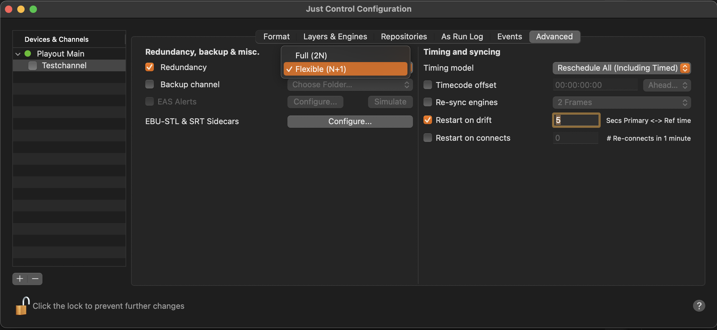Toggle the Testchannel checkbox in sidebar

click(x=33, y=66)
